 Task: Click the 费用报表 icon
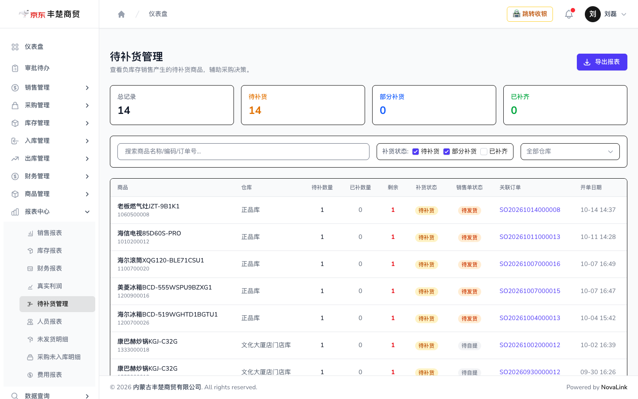[30, 375]
